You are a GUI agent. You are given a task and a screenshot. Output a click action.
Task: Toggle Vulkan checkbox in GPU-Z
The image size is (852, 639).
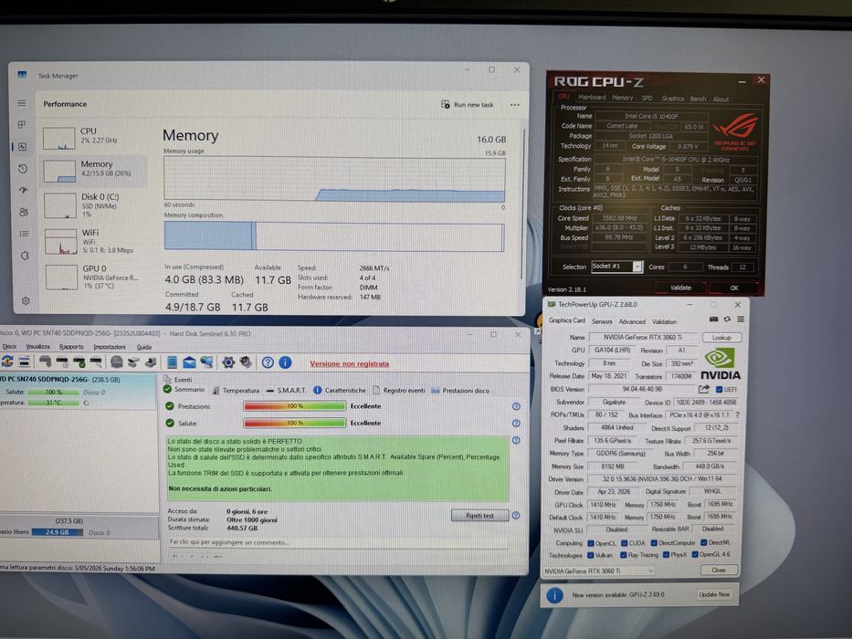coord(591,555)
